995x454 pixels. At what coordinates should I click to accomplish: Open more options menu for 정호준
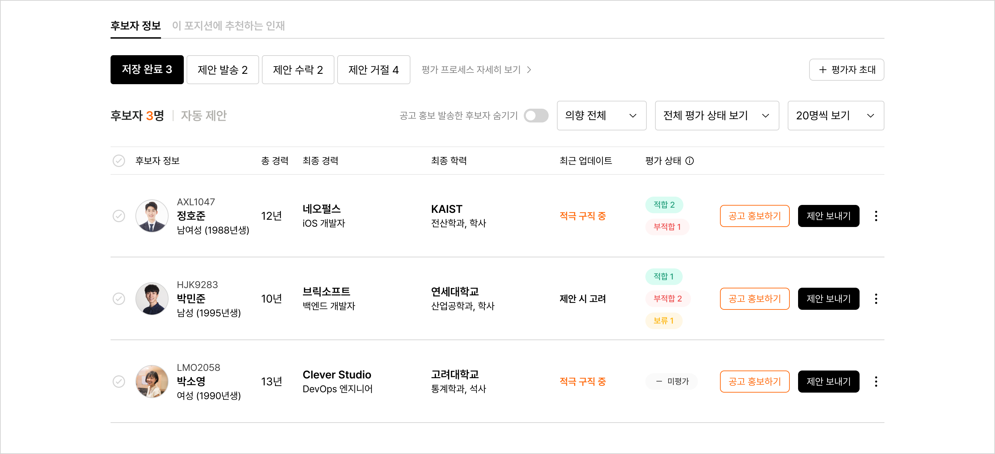pos(876,216)
